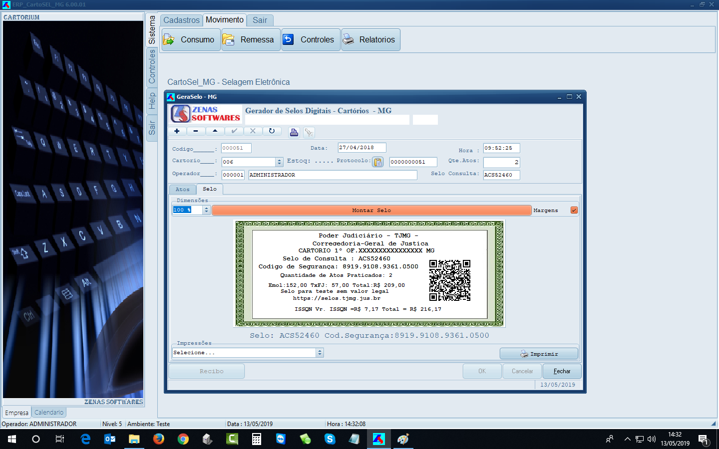Click the Imprimir button
Viewport: 719px width, 449px height.
[539, 354]
